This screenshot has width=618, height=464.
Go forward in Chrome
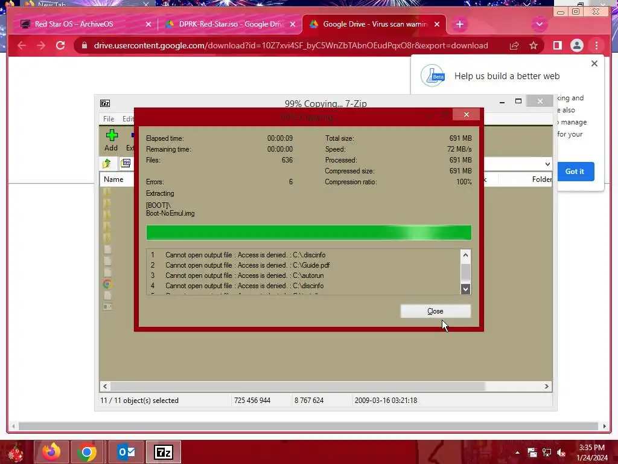pyautogui.click(x=41, y=45)
